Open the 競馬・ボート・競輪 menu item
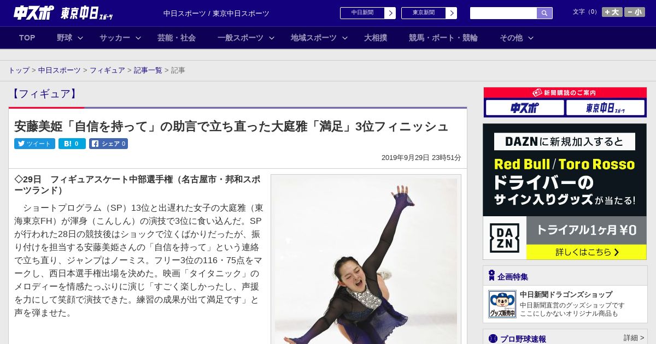Viewport: 656px width, 344px height. tap(443, 38)
